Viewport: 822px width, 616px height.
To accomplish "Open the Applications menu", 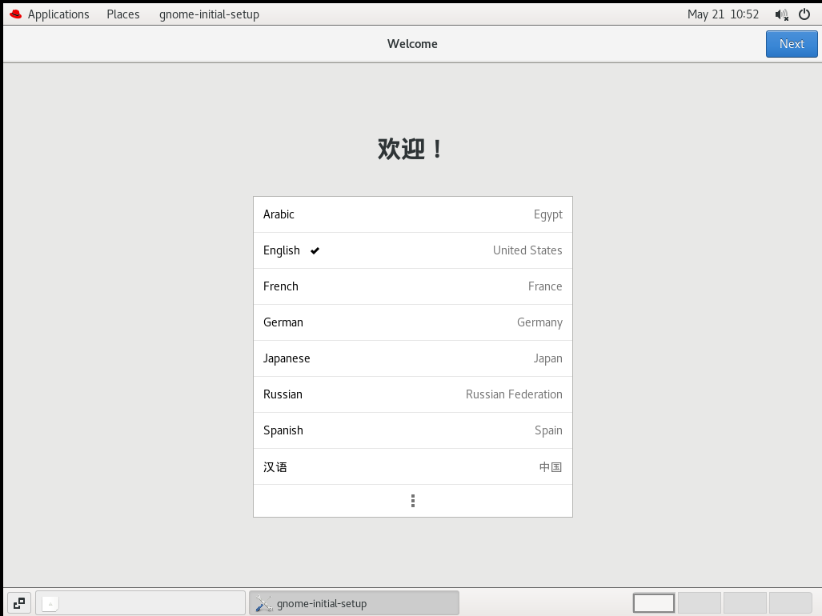I will point(58,14).
